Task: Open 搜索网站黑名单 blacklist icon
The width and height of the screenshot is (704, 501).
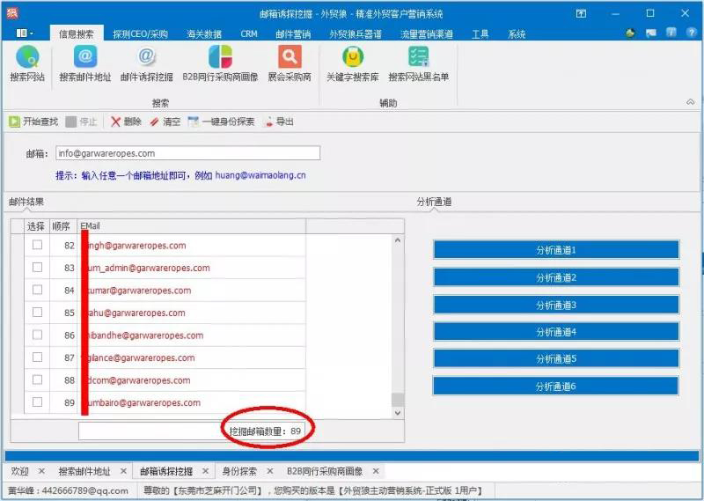Action: (419, 64)
